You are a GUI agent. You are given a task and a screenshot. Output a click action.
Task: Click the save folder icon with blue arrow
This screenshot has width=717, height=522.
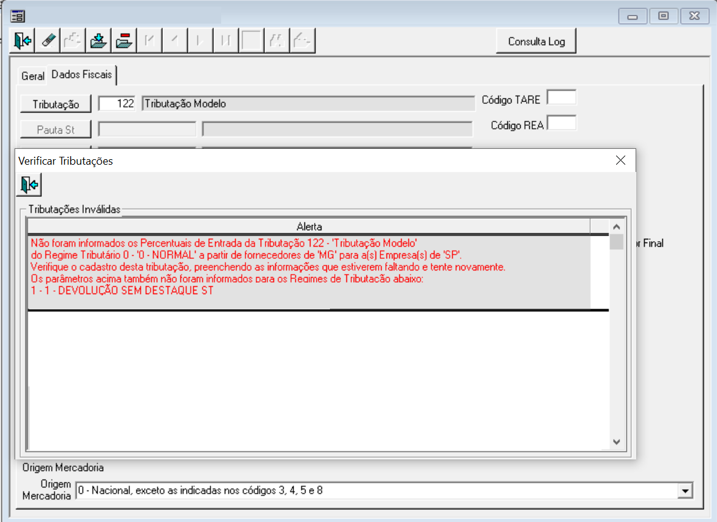(x=98, y=41)
